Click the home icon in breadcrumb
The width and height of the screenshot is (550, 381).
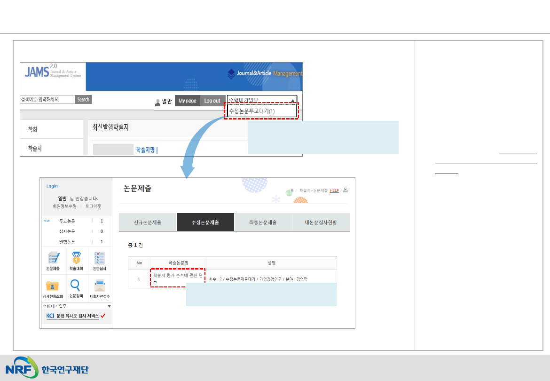[x=292, y=190]
